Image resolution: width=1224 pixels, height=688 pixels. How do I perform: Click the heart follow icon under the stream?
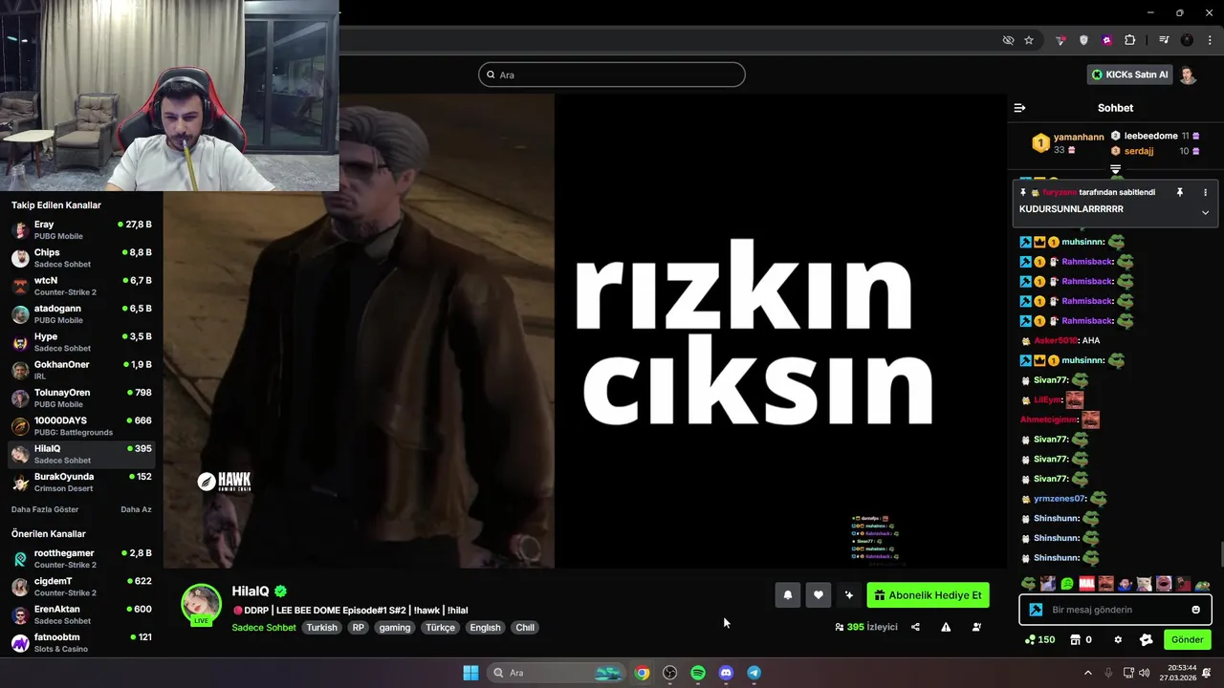(x=819, y=595)
